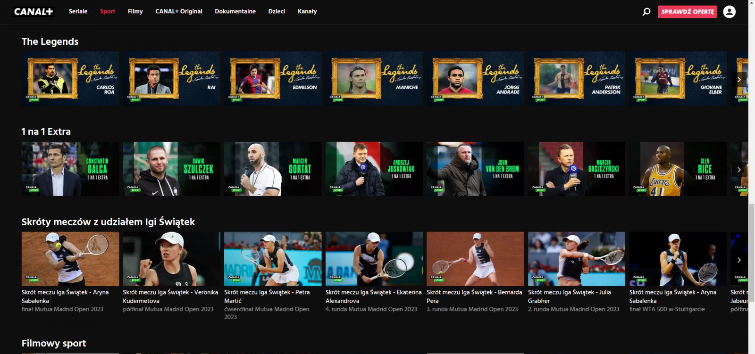Open title link Świątek - Veronika Kudermetova
Image resolution: width=755 pixels, height=354 pixels.
pyautogui.click(x=170, y=296)
